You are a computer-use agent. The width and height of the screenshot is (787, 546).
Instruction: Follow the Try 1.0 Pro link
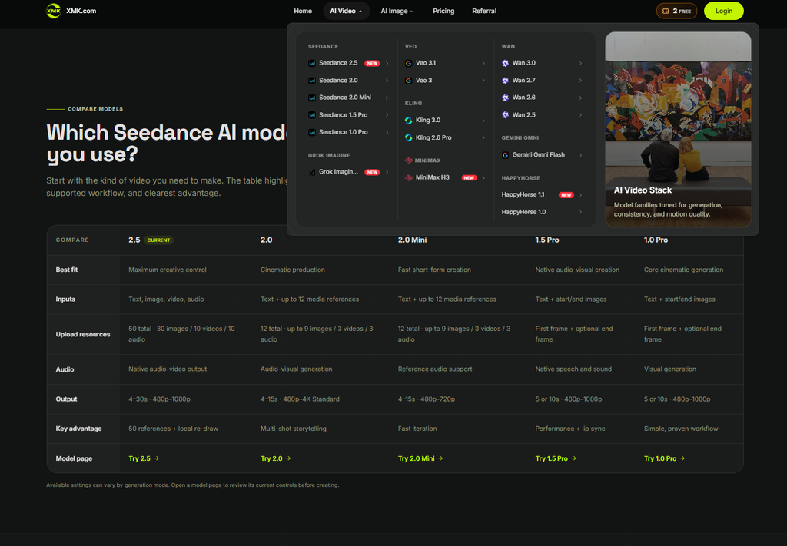tap(664, 458)
